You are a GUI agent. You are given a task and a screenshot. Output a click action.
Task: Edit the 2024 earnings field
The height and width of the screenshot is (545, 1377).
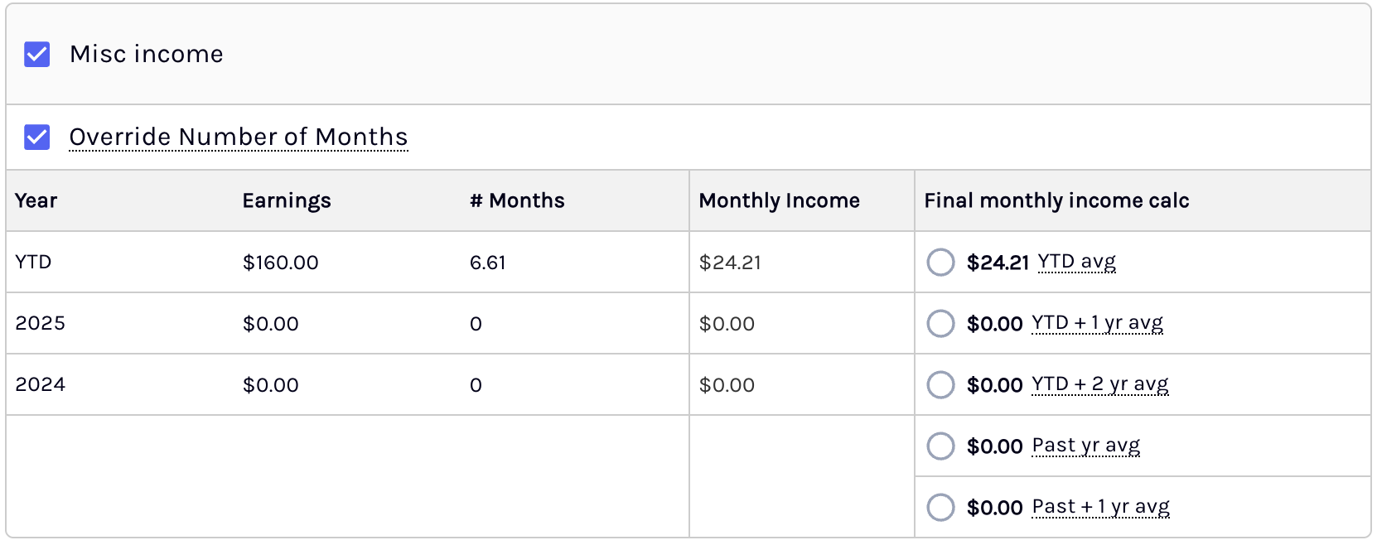(271, 385)
